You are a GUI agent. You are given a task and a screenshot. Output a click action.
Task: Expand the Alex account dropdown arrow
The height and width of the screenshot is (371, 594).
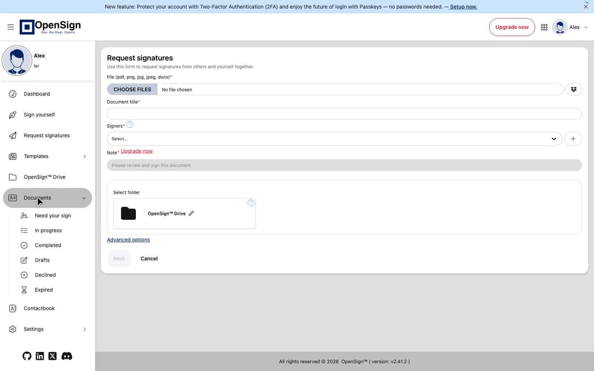point(586,27)
